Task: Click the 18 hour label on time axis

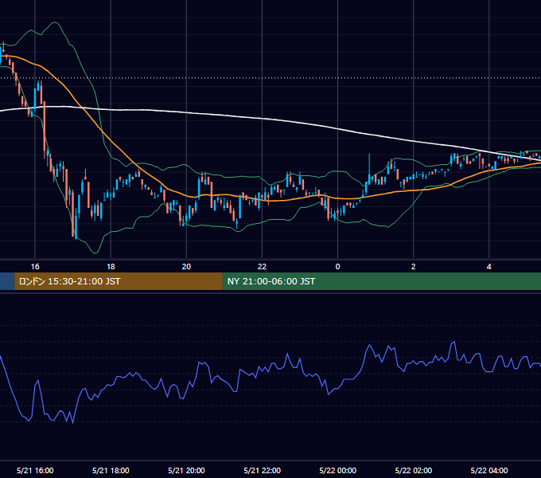Action: coord(111,267)
